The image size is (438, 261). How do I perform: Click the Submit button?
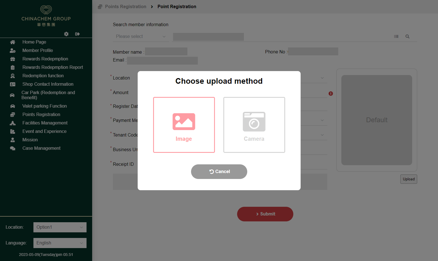[x=265, y=214]
